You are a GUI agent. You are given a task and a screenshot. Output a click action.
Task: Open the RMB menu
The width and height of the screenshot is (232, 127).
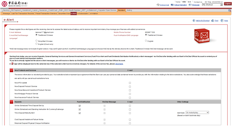click(61, 10)
